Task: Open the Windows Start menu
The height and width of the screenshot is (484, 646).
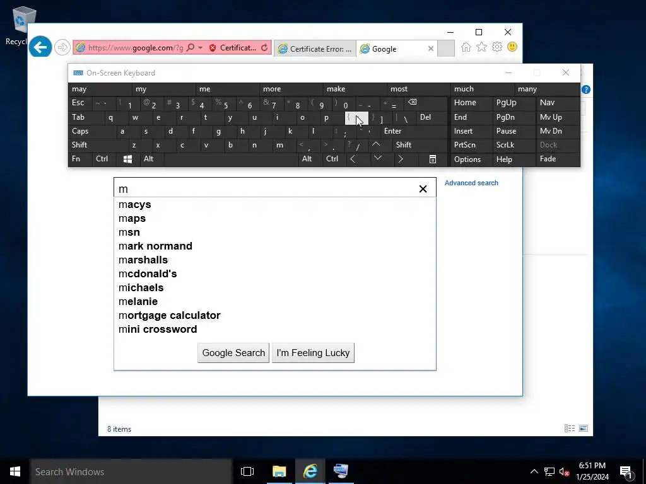Action: [15, 471]
